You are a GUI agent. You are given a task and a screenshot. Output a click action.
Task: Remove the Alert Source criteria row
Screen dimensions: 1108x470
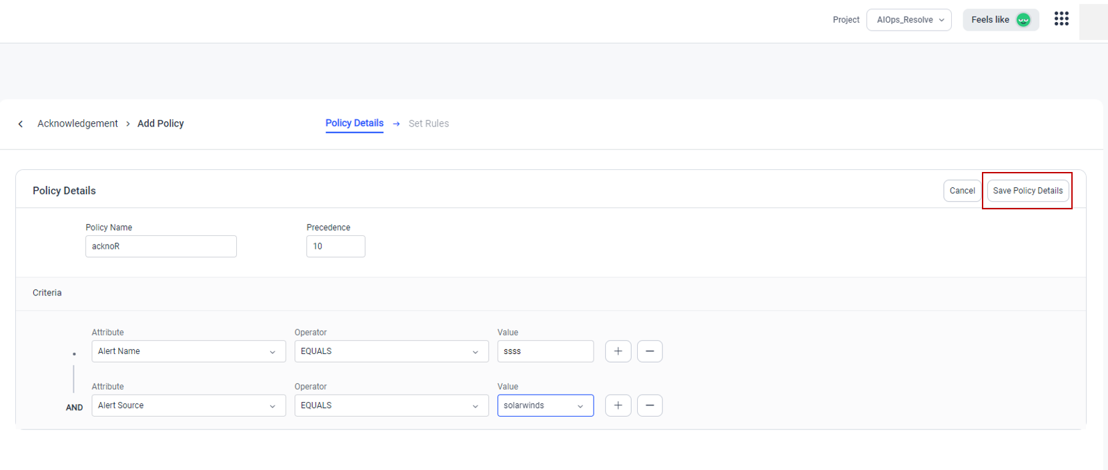click(649, 405)
